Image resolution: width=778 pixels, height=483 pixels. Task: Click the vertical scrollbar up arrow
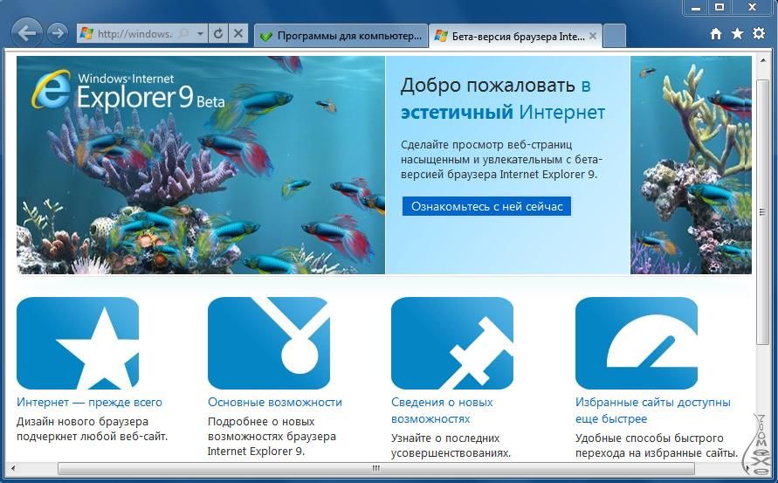pos(763,60)
